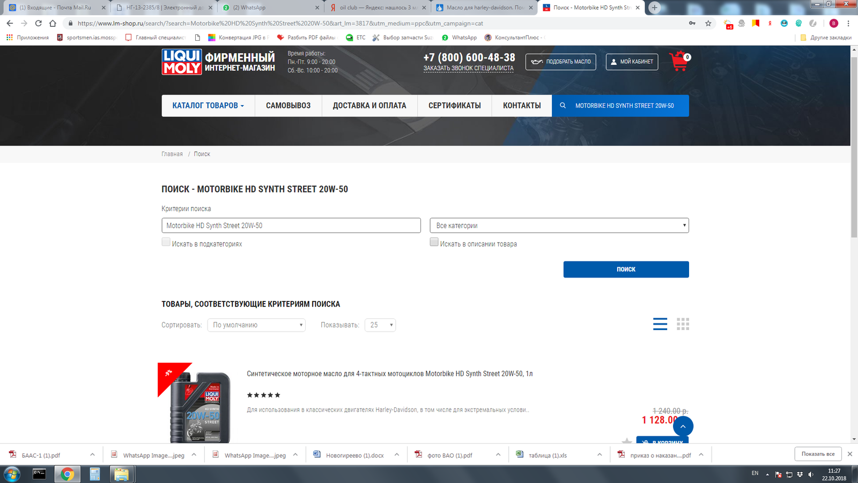This screenshot has height=483, width=858.
Task: Open the Сертификаты menu item
Action: (454, 106)
